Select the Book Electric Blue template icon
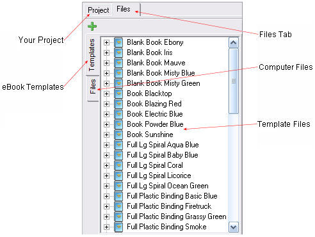Screen dimensions: 315x237 tap(118, 114)
